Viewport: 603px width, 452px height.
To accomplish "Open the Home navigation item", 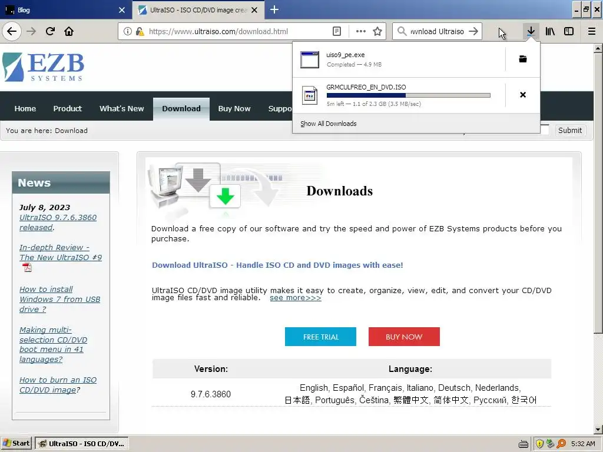I will click(x=25, y=109).
